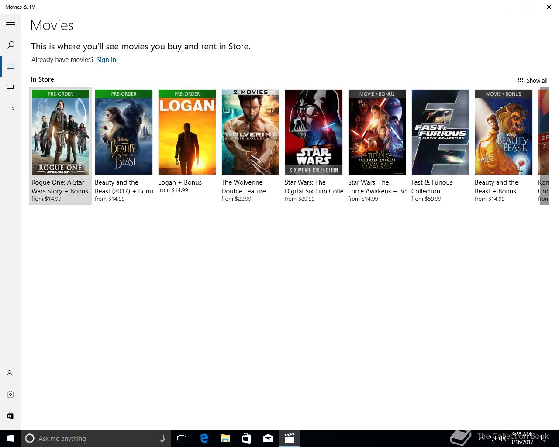Screen dimensions: 559x447
Task: Advance the movie carousel with right chevron
Action: 544,146
